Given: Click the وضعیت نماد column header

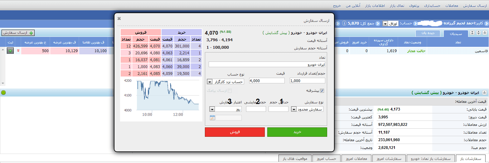Looking at the screenshot, I should click(x=413, y=42).
